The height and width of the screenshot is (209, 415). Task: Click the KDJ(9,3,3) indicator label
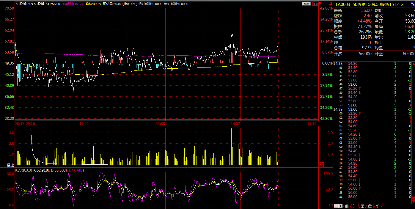point(23,170)
